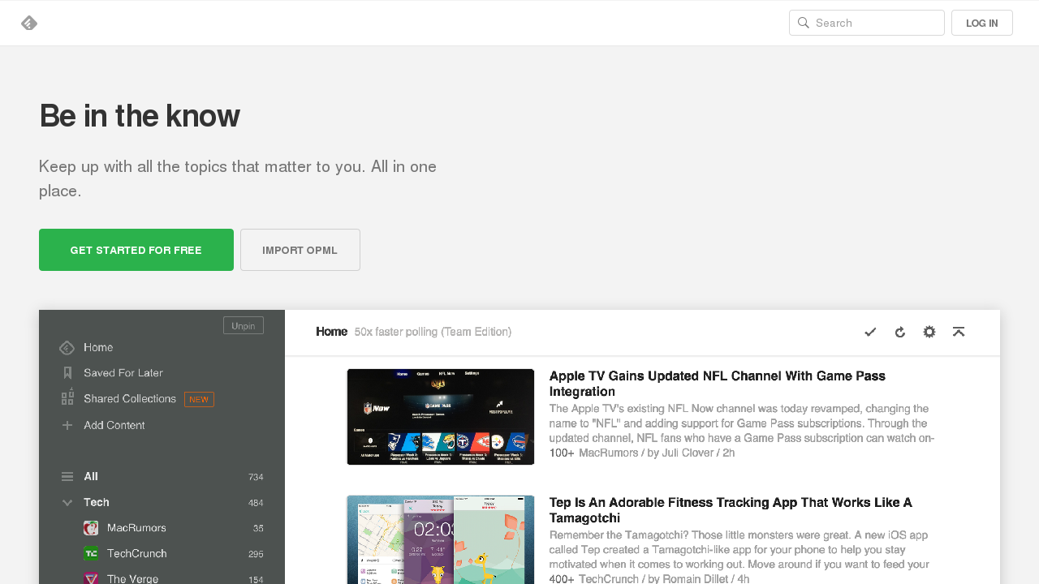1039x584 pixels.
Task: Click the Import OPML button
Action: tap(300, 250)
